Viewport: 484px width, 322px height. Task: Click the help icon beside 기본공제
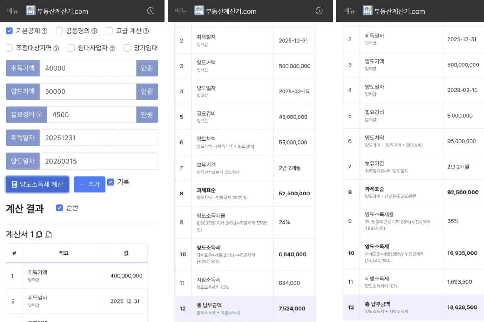point(44,31)
